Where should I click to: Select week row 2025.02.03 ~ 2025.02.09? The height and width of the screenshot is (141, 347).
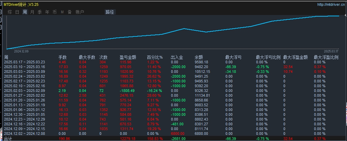click(x=174, y=91)
